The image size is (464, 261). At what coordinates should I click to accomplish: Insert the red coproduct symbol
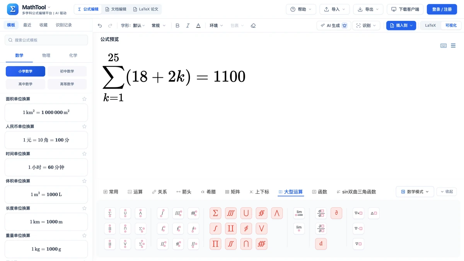(231, 229)
